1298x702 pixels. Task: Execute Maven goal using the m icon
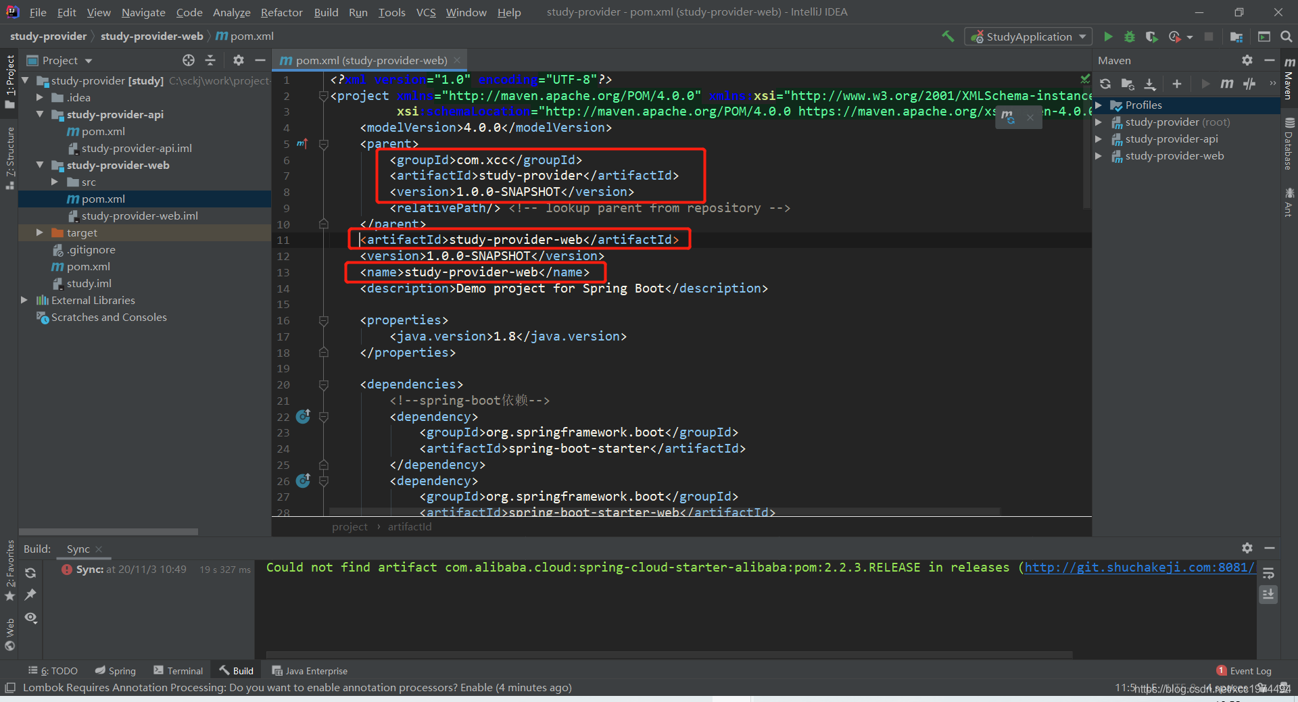click(1226, 84)
